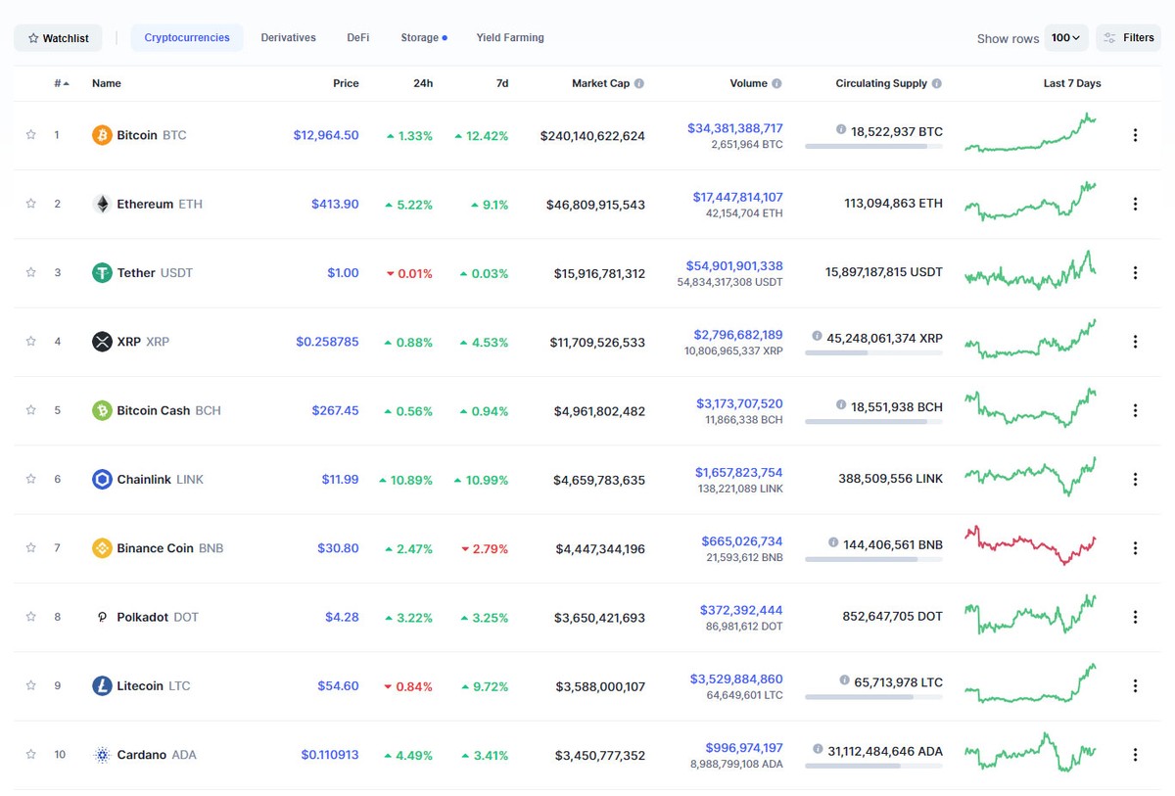
Task: Open the three-dot options menu for Cardano
Action: [x=1135, y=755]
